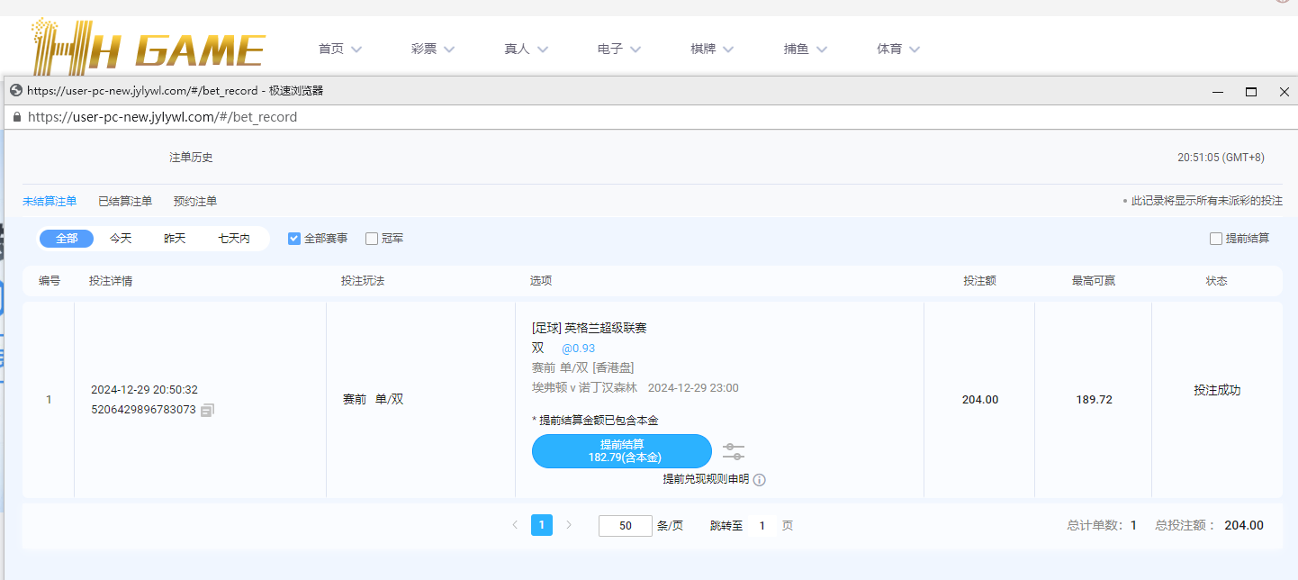Viewport: 1298px width, 580px height.
Task: Click info icon beside 提前兑现规则申明
Action: pos(759,480)
